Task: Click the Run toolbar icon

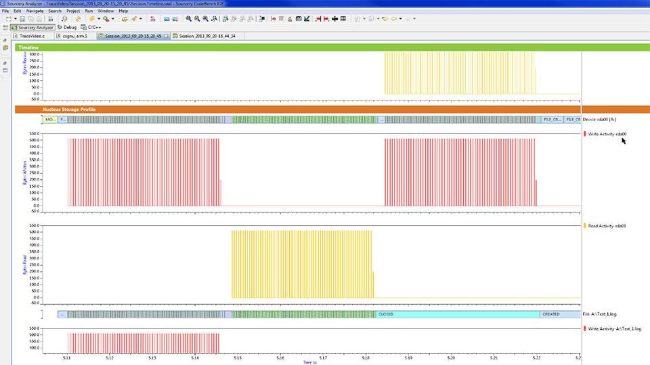Action: coord(106,19)
